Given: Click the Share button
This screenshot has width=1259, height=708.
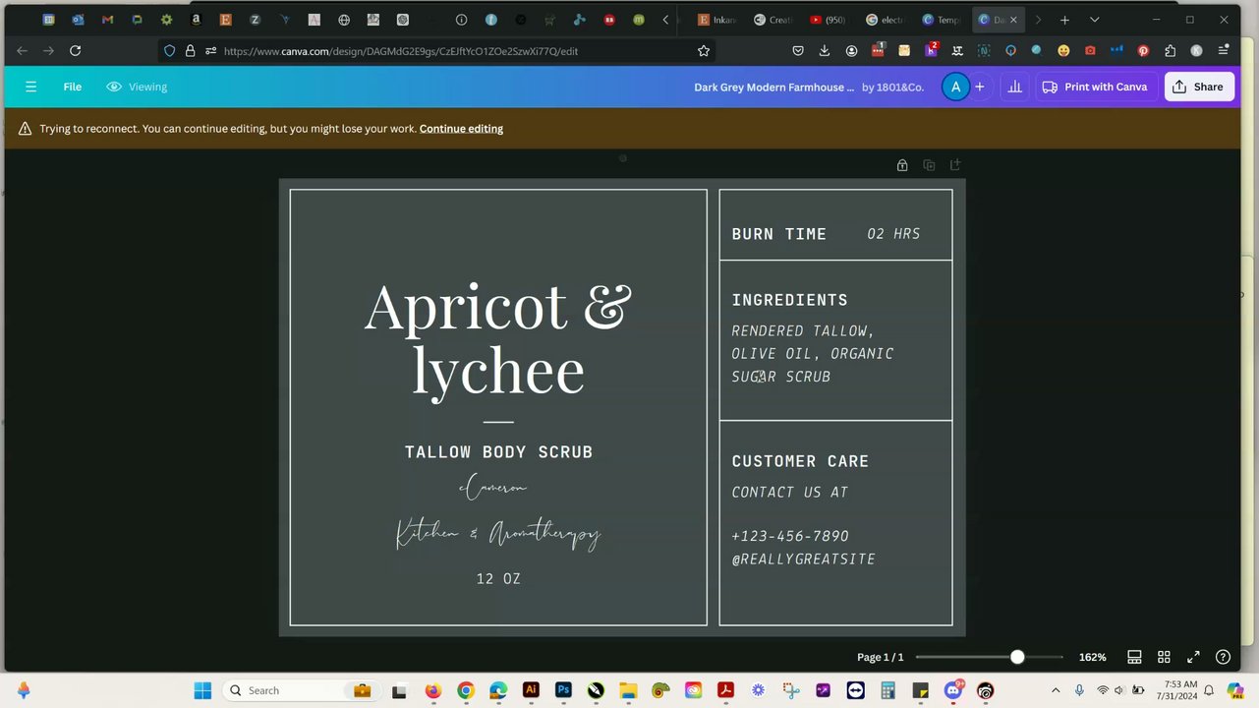Looking at the screenshot, I should click(x=1197, y=88).
